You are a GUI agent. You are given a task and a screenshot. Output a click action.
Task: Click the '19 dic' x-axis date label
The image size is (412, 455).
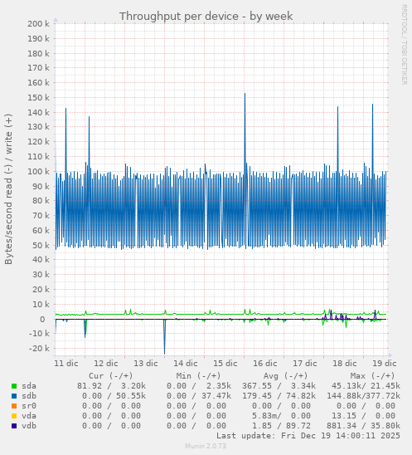tap(385, 364)
